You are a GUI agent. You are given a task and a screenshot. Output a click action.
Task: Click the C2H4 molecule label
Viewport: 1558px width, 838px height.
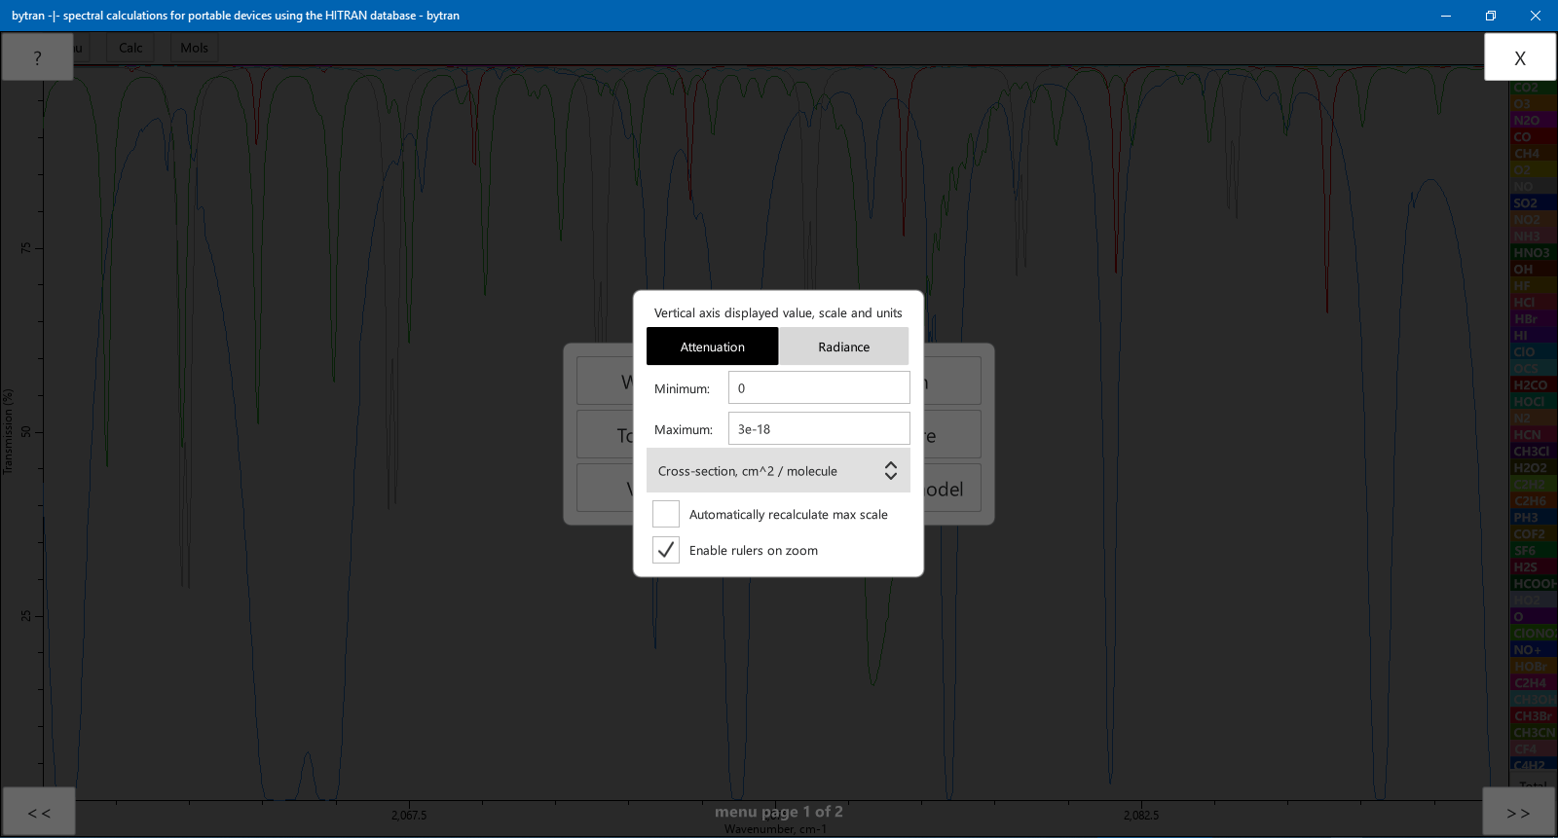(x=1533, y=683)
